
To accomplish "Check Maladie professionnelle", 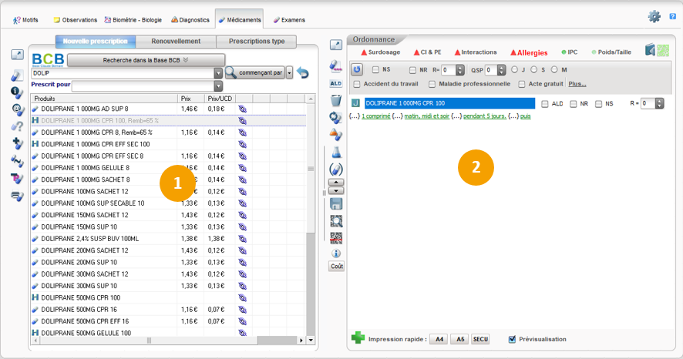I will [432, 84].
